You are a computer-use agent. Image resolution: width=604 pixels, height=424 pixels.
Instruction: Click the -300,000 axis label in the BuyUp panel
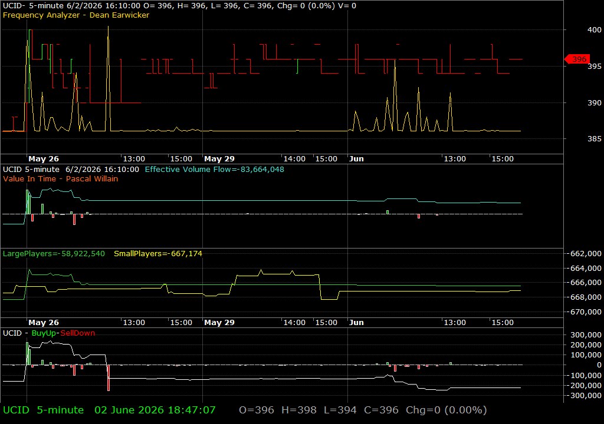(585, 396)
